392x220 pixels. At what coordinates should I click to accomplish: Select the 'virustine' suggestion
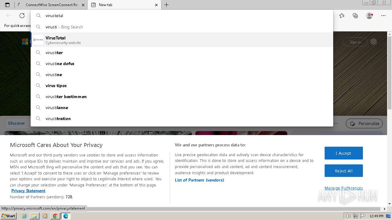click(x=182, y=75)
